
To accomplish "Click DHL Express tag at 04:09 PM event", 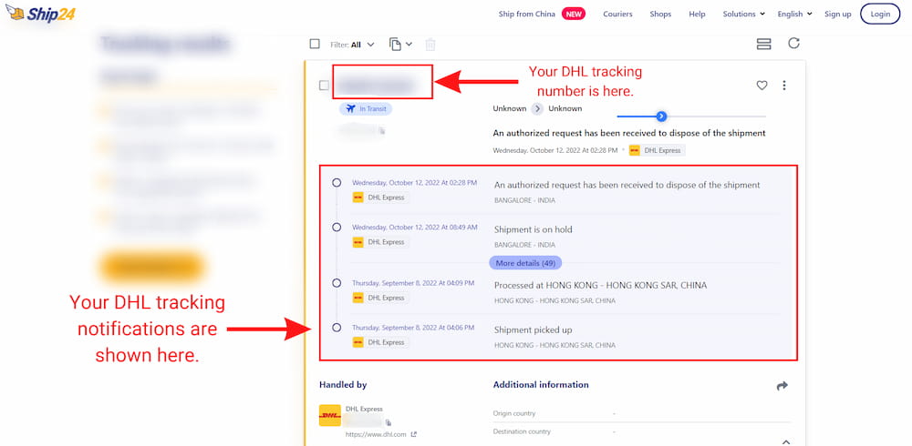I will [x=380, y=298].
